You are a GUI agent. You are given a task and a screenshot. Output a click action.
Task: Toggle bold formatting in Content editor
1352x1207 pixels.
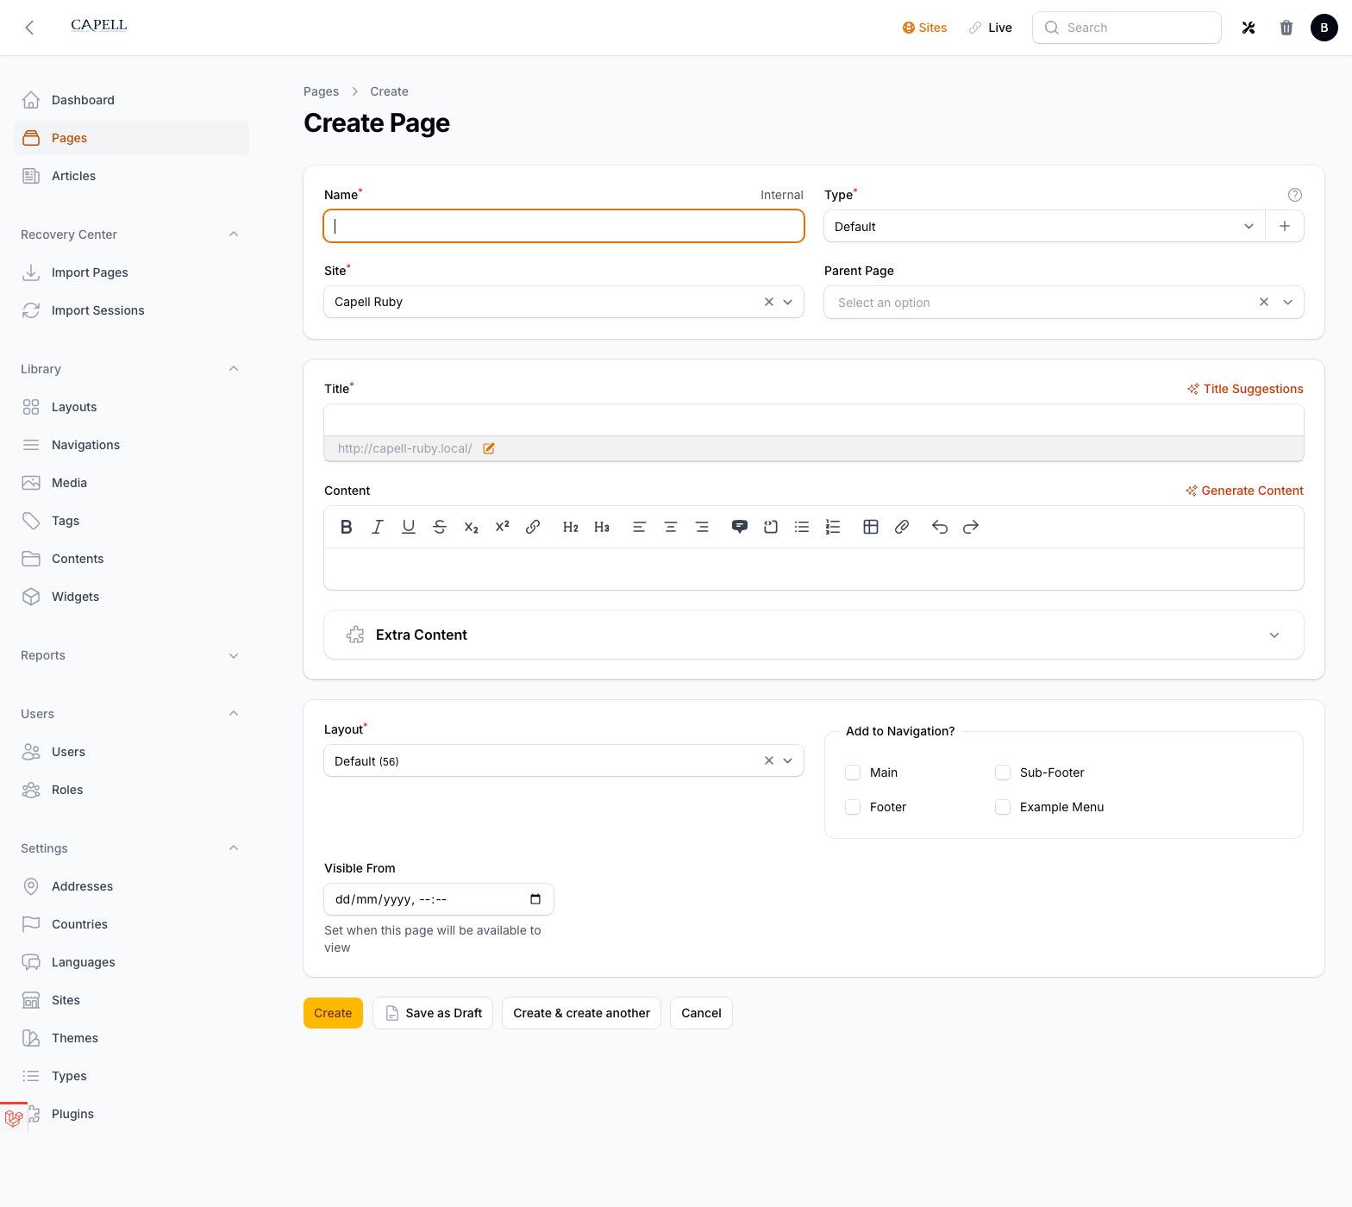347,527
